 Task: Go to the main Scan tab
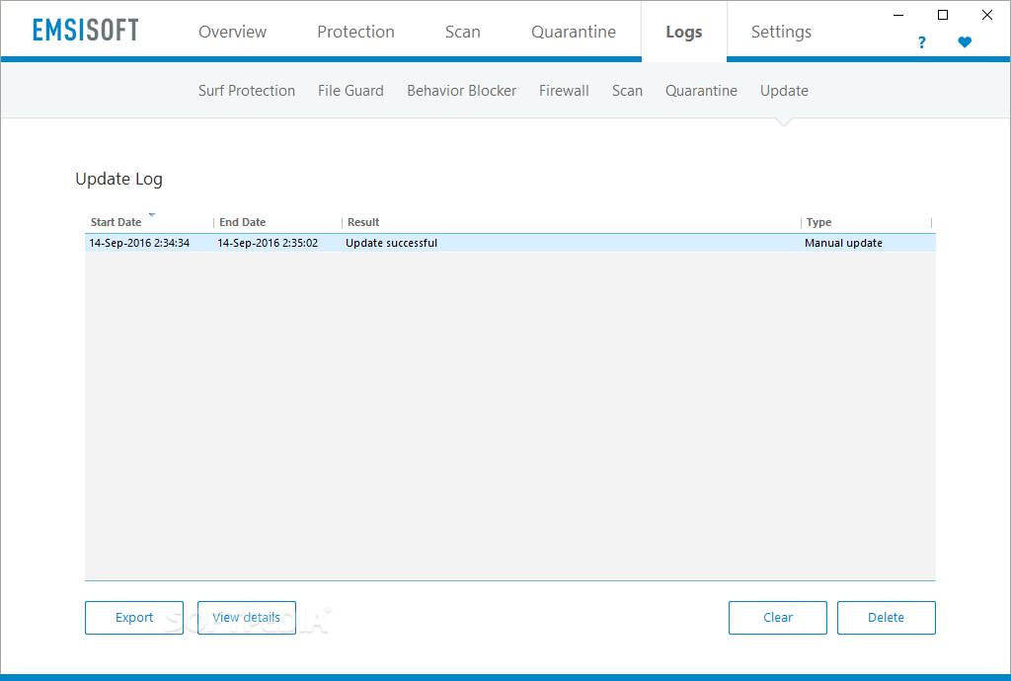click(463, 32)
